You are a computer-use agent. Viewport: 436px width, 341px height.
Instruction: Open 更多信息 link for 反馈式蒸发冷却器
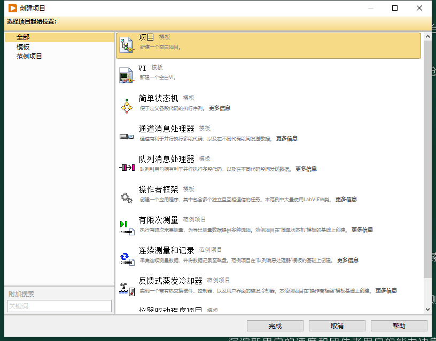point(386,290)
